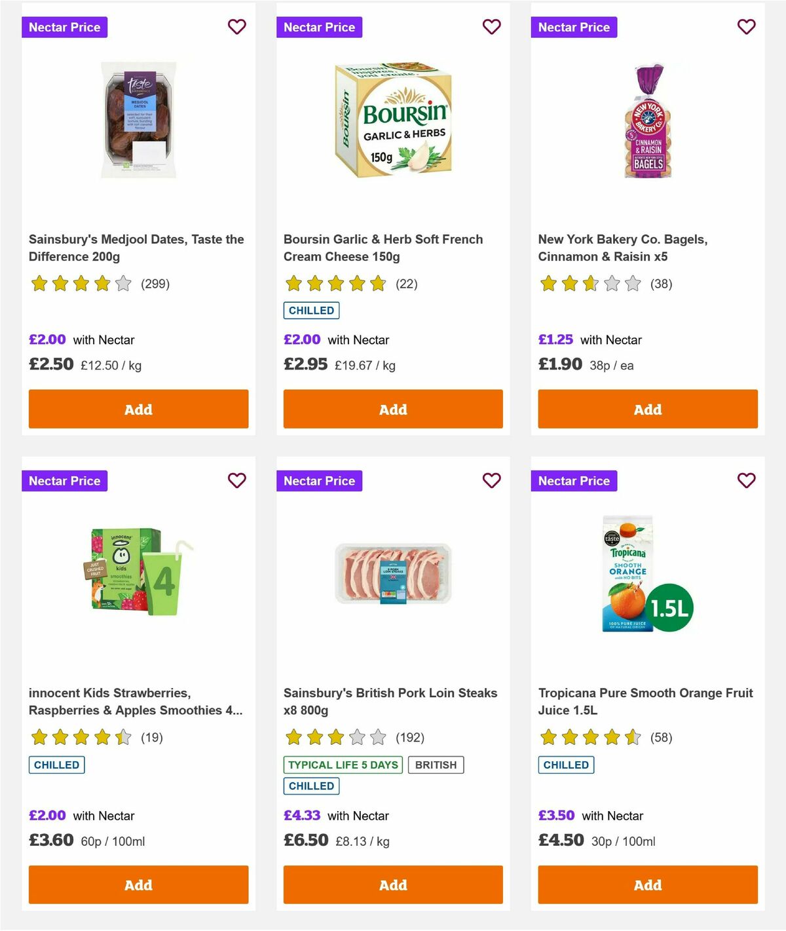Image resolution: width=786 pixels, height=931 pixels.
Task: Select the Nectar Price badge on Tropicana Juice
Action: pos(574,480)
